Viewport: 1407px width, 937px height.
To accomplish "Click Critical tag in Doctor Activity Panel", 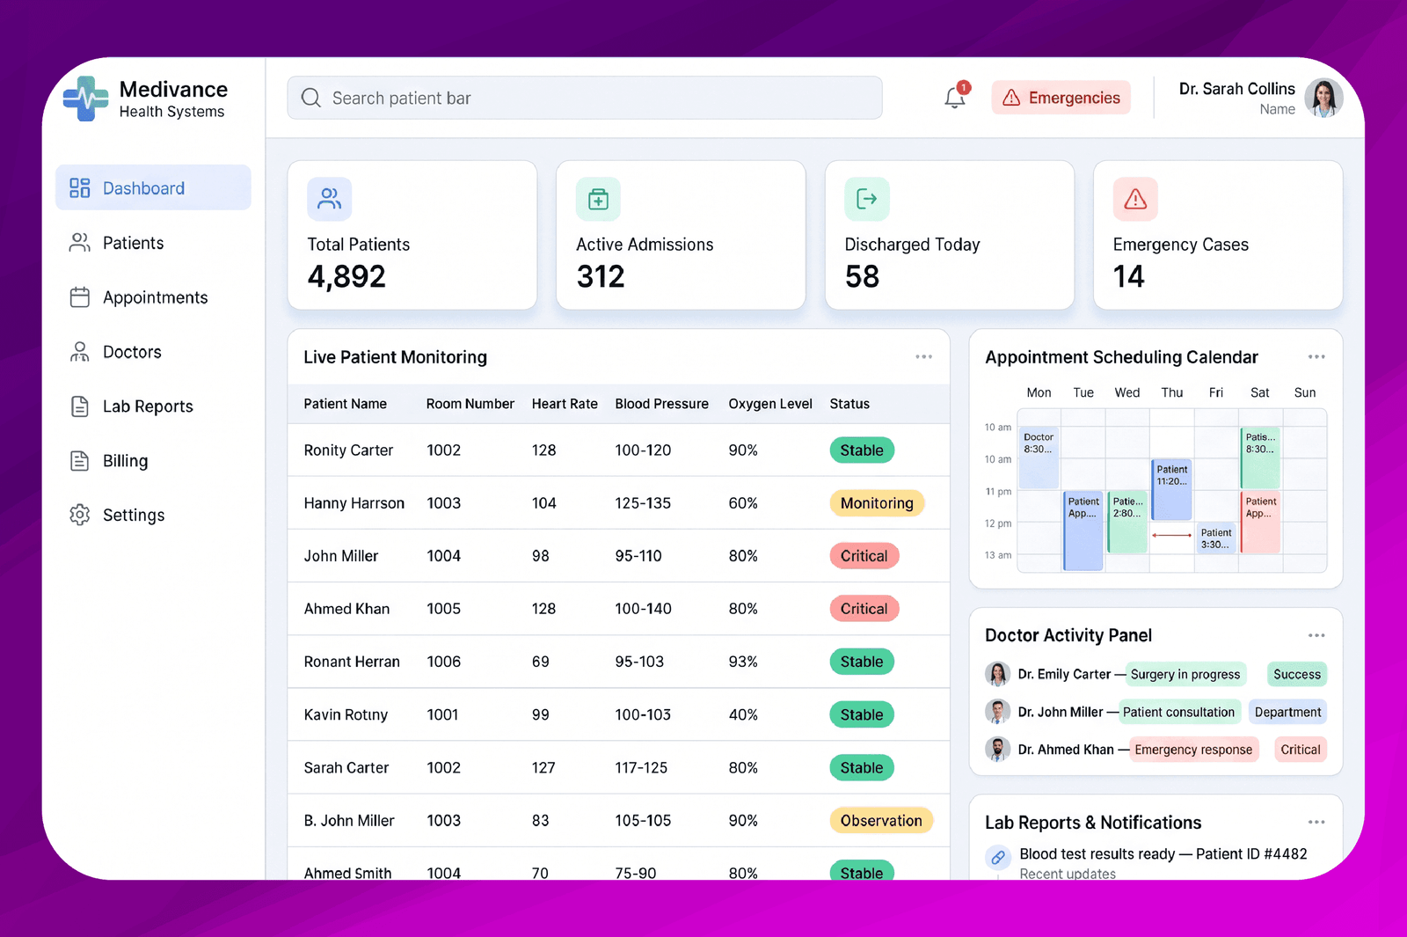I will [x=1301, y=750].
